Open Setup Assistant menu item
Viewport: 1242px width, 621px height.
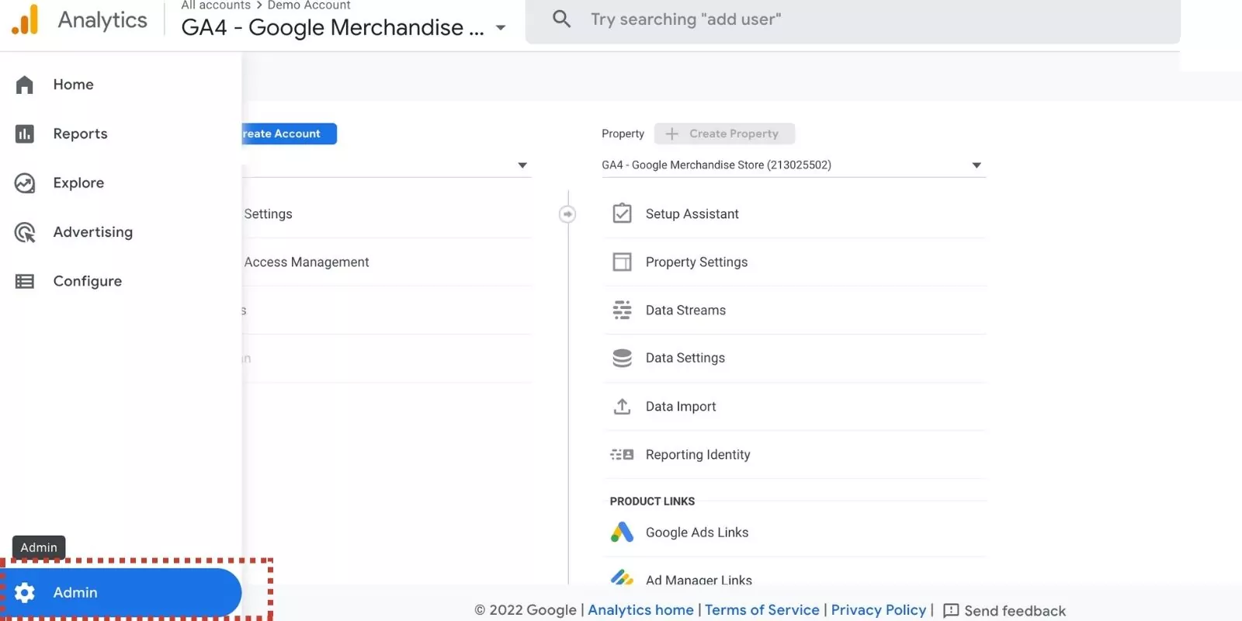coord(692,214)
